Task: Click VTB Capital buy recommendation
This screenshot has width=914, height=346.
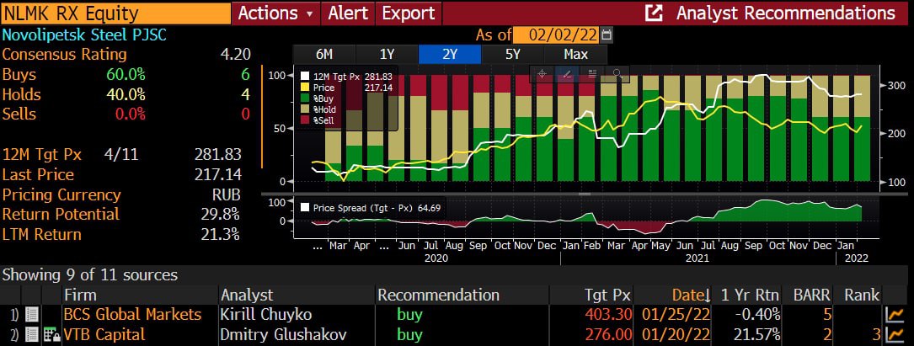Action: [x=409, y=334]
